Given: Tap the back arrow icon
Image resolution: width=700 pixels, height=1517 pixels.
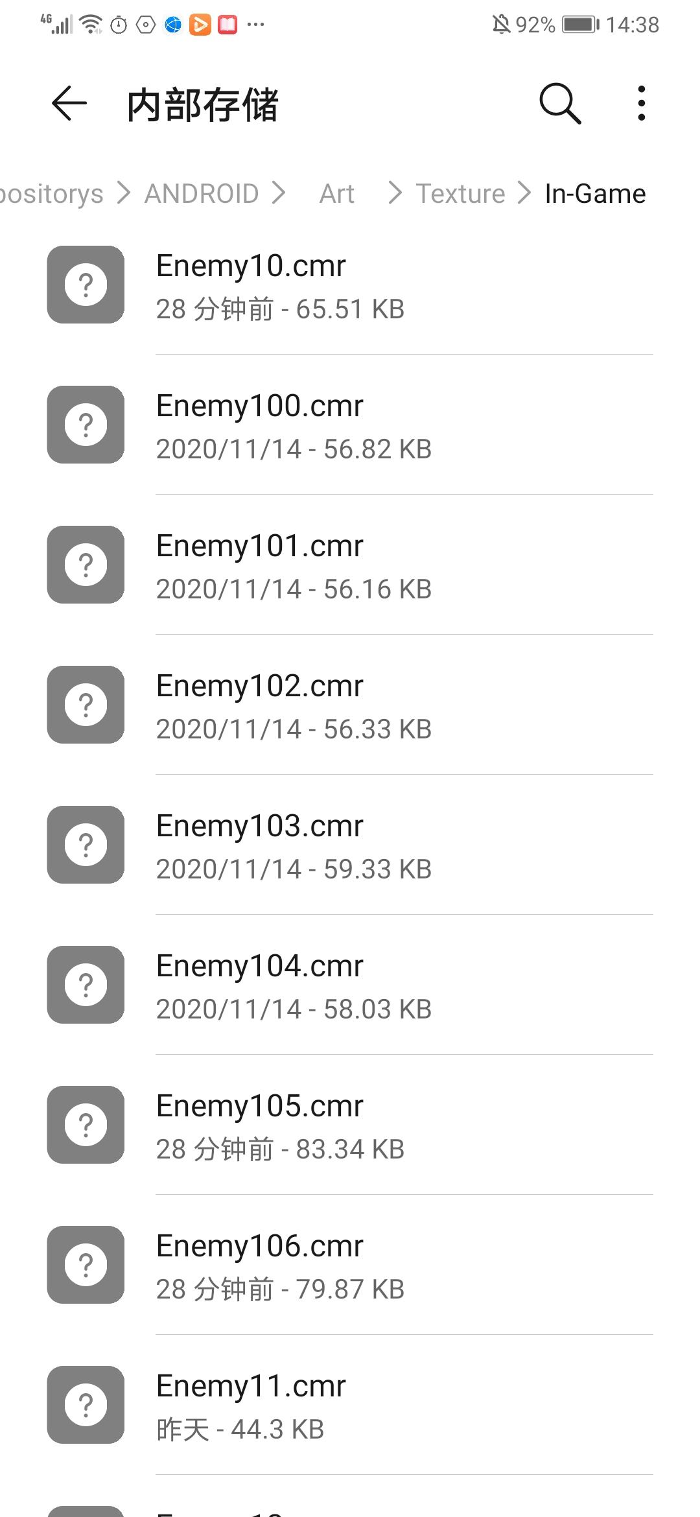Looking at the screenshot, I should point(69,103).
